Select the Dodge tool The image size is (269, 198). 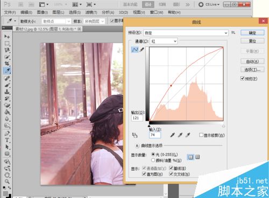click(7, 126)
